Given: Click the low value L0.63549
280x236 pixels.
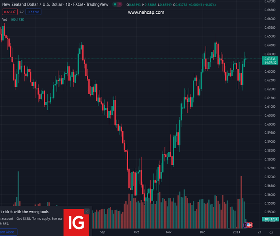Looking at the screenshot, I should pos(164,5).
